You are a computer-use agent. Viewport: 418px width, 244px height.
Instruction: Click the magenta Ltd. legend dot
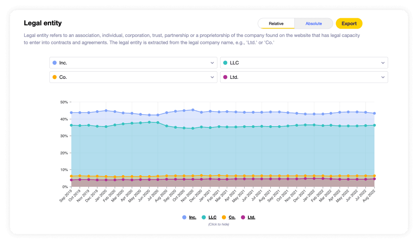coord(243,217)
